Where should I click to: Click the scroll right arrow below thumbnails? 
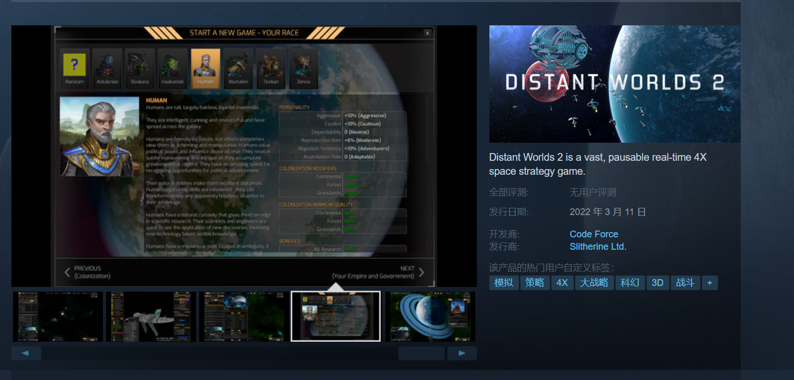tap(461, 354)
